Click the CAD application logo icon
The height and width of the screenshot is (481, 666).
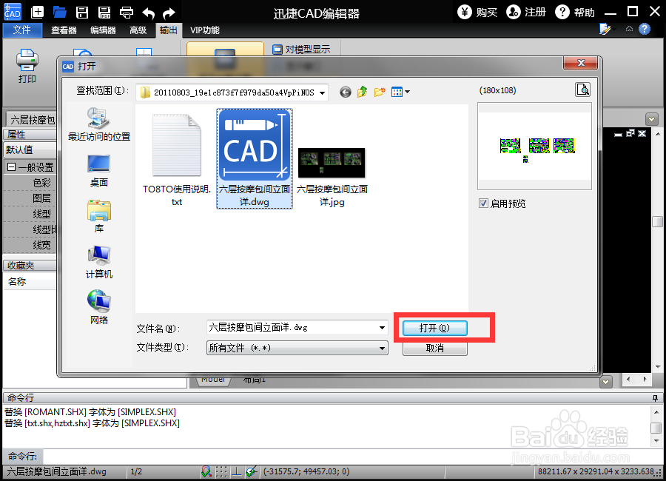click(13, 12)
